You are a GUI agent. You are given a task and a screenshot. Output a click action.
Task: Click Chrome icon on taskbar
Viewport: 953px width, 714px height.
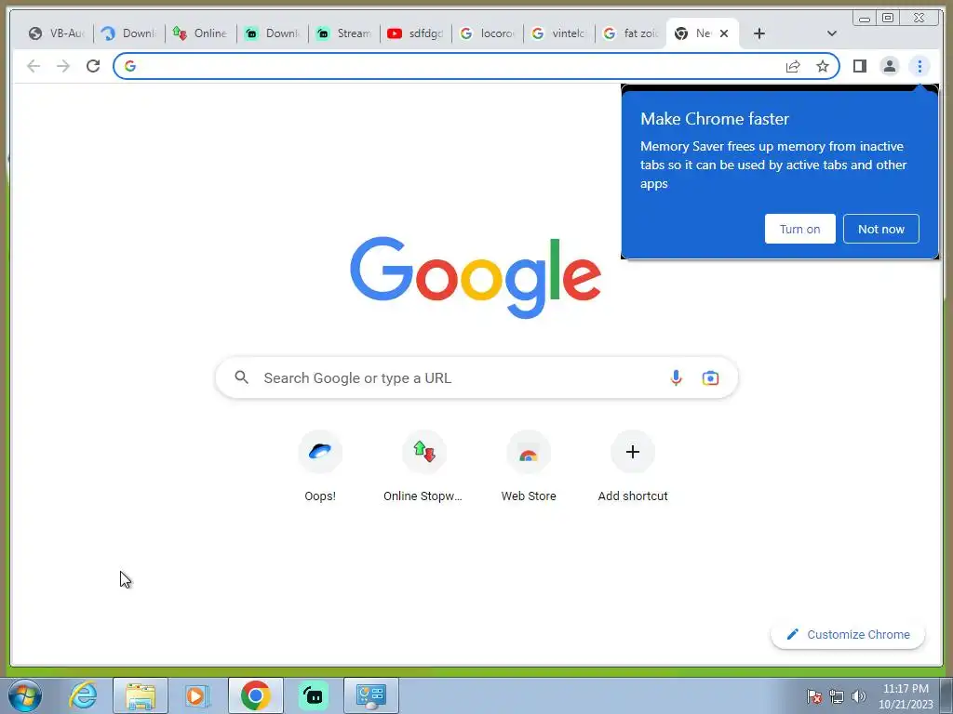(256, 695)
